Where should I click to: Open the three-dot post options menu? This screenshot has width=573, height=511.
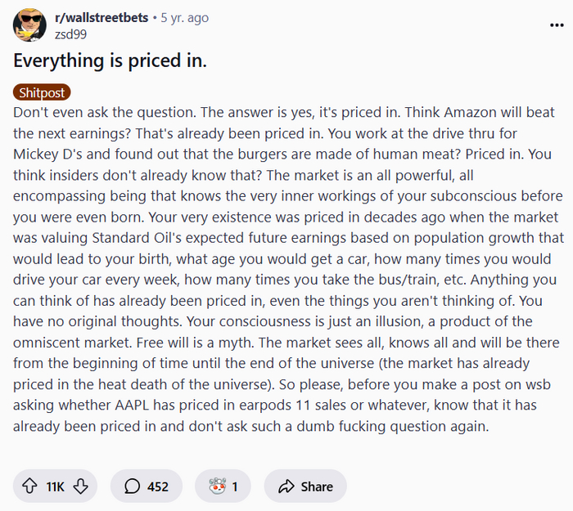pos(556,25)
